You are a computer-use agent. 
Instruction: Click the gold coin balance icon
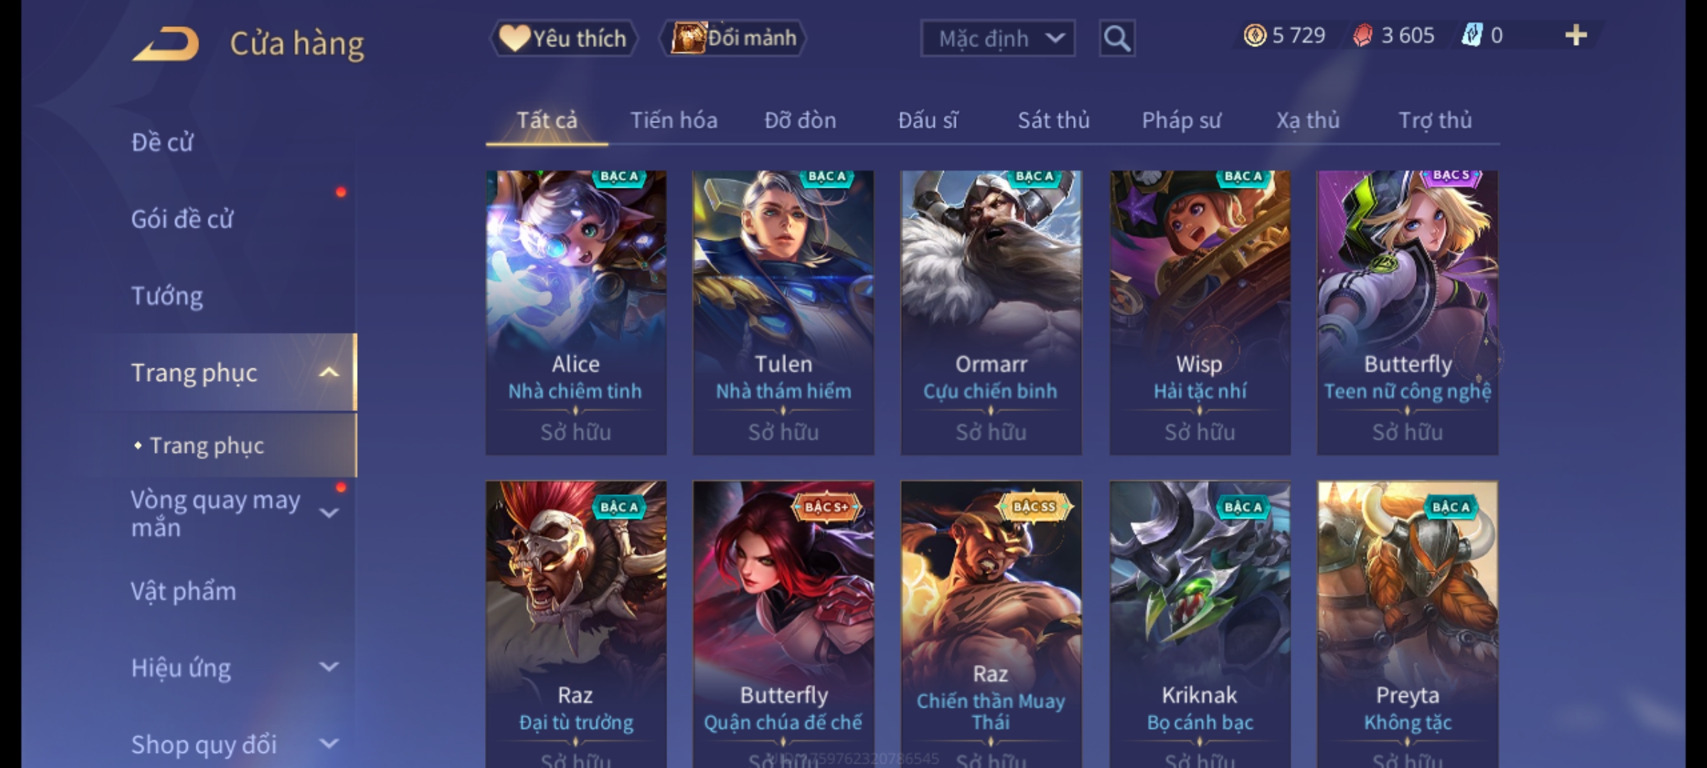[x=1255, y=36]
